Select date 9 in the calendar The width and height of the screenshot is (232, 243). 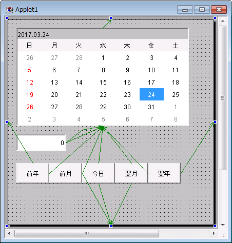[127, 70]
